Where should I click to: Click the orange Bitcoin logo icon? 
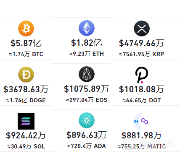(26, 29)
